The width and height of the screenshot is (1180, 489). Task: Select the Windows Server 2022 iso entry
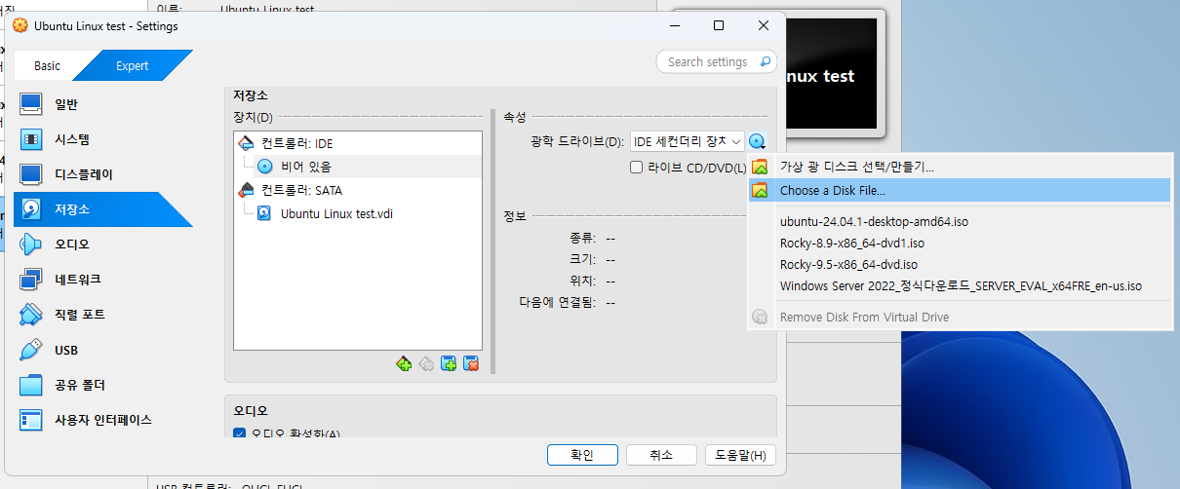point(960,286)
